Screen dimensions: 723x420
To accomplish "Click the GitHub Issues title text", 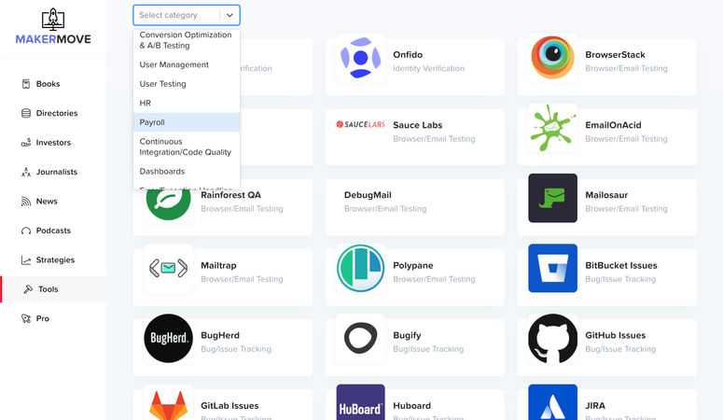I will click(x=616, y=336).
